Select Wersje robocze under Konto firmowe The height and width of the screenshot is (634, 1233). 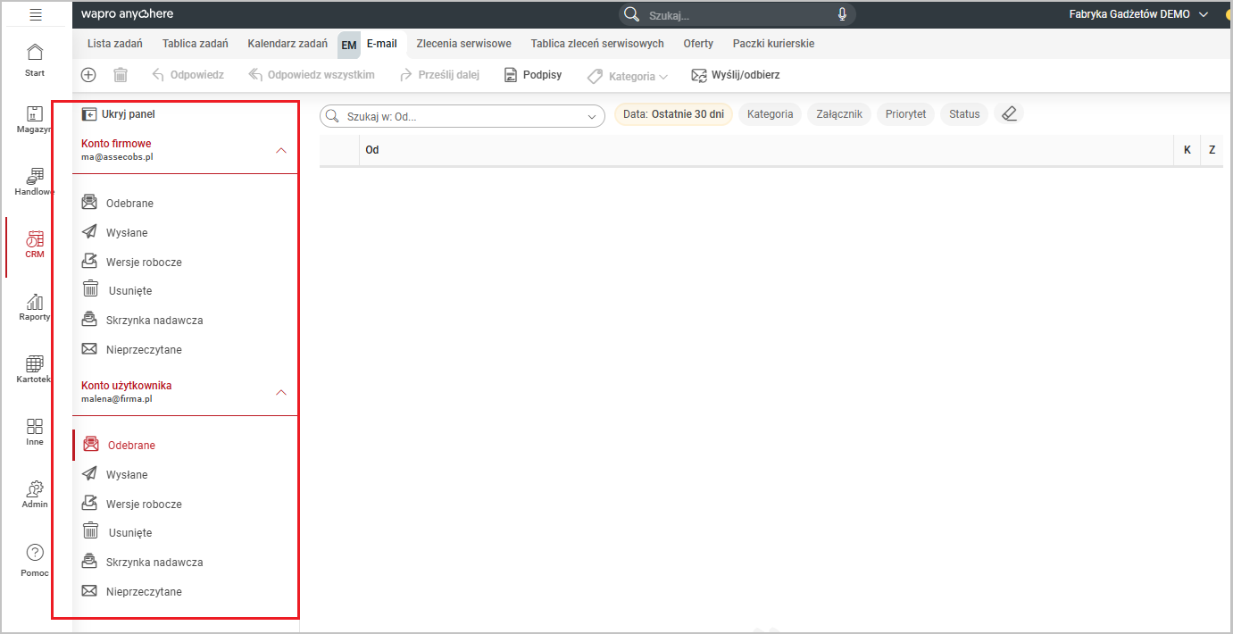tap(143, 263)
